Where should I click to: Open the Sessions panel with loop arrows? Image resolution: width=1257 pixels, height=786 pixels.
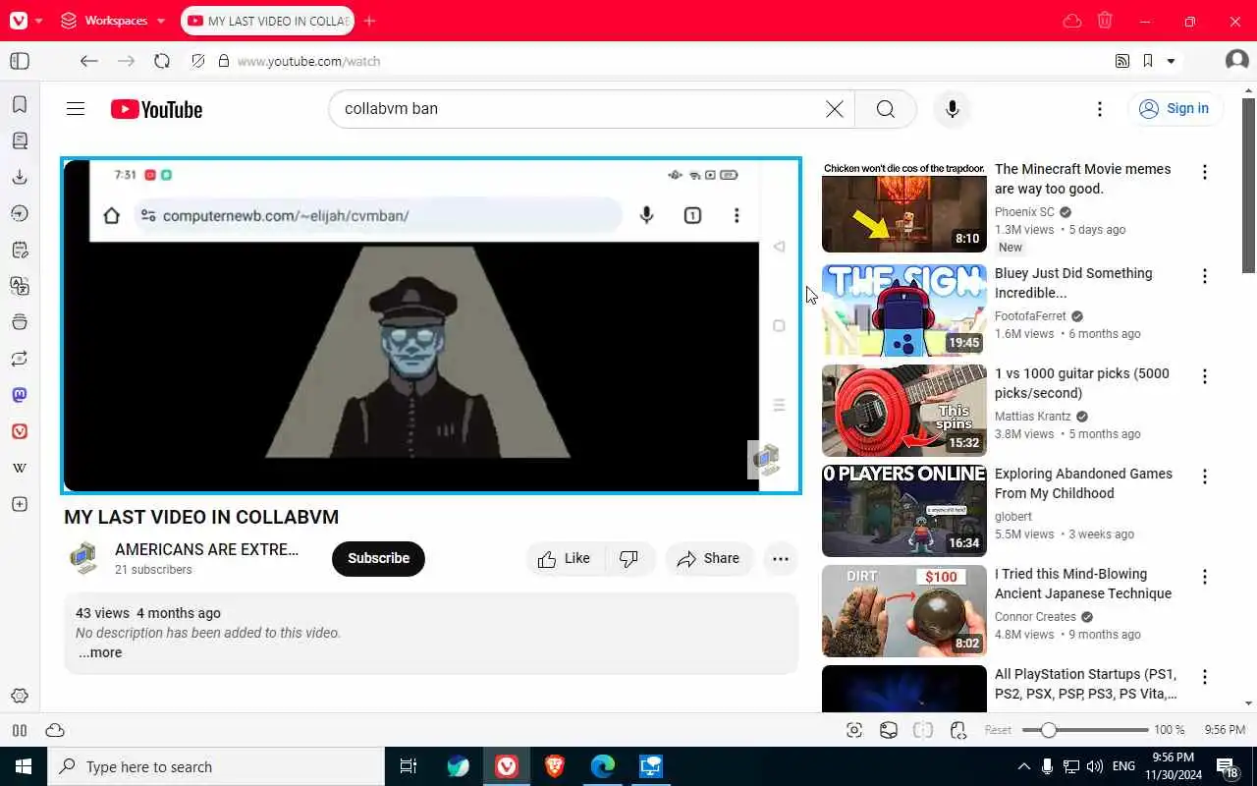pos(20,359)
